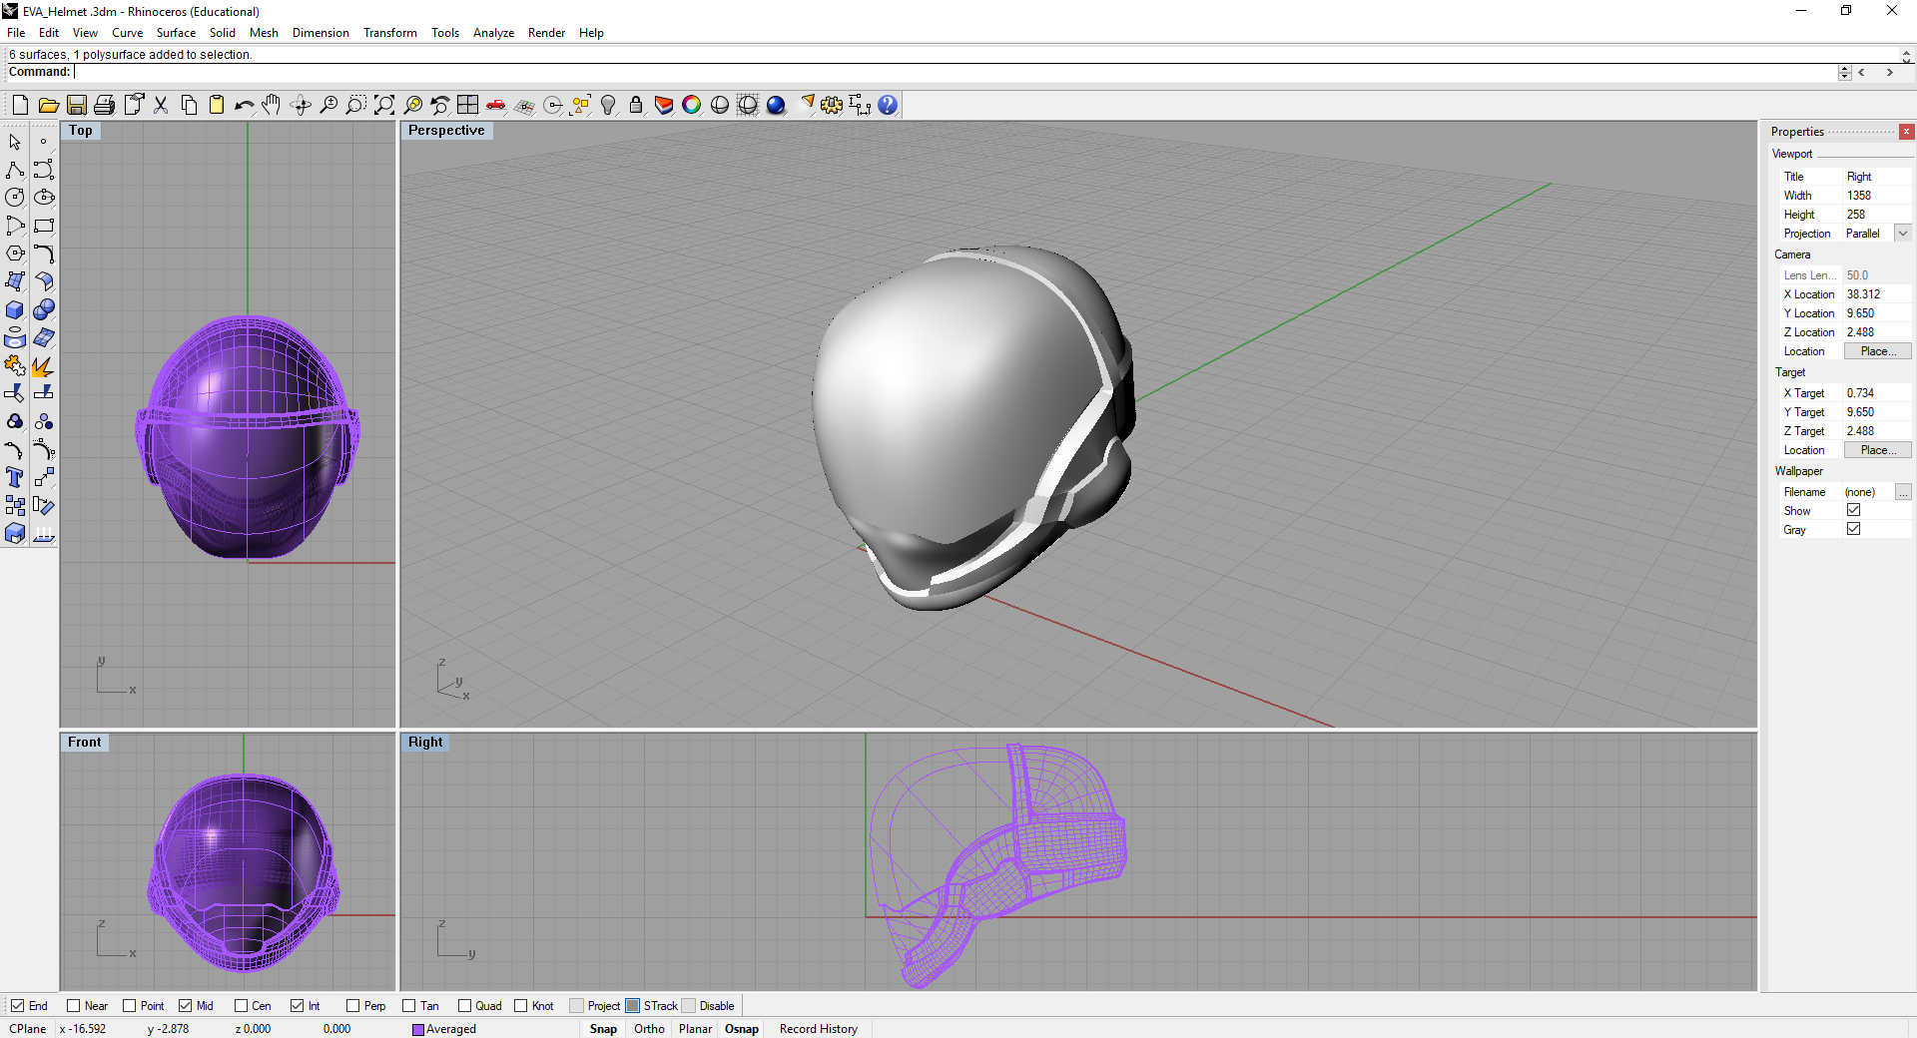The width and height of the screenshot is (1917, 1038).
Task: Open Layers via the color wheel icon
Action: point(691,105)
